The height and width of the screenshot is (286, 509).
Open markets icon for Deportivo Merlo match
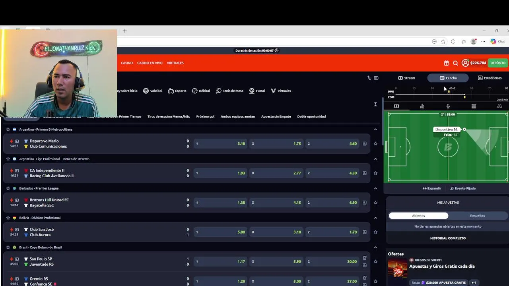point(364,143)
